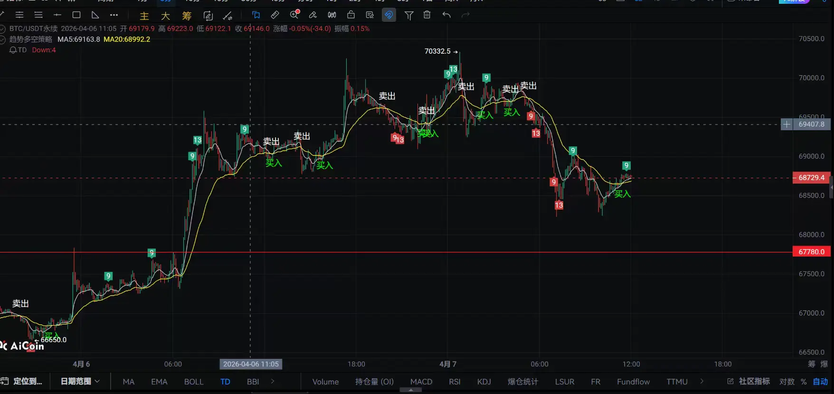The height and width of the screenshot is (394, 834).
Task: Click the MA5:69163.8 value
Action: [79, 39]
